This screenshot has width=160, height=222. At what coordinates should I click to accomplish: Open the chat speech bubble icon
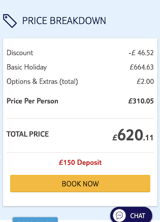[x=119, y=215]
